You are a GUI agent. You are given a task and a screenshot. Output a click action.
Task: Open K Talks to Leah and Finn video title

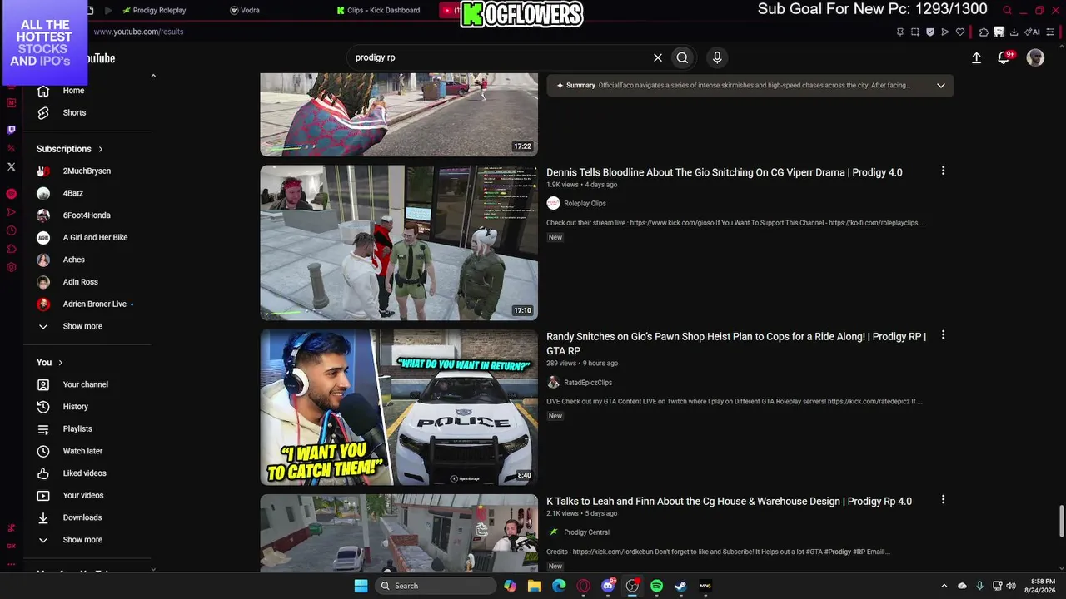click(729, 501)
